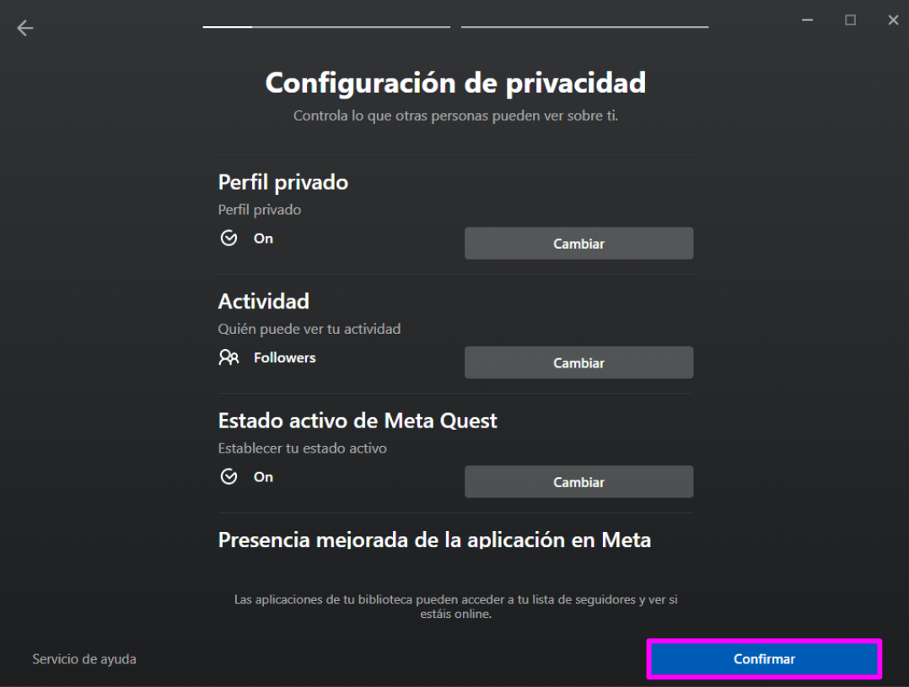This screenshot has height=687, width=909.
Task: Click the maximize window icon
Action: click(x=850, y=19)
